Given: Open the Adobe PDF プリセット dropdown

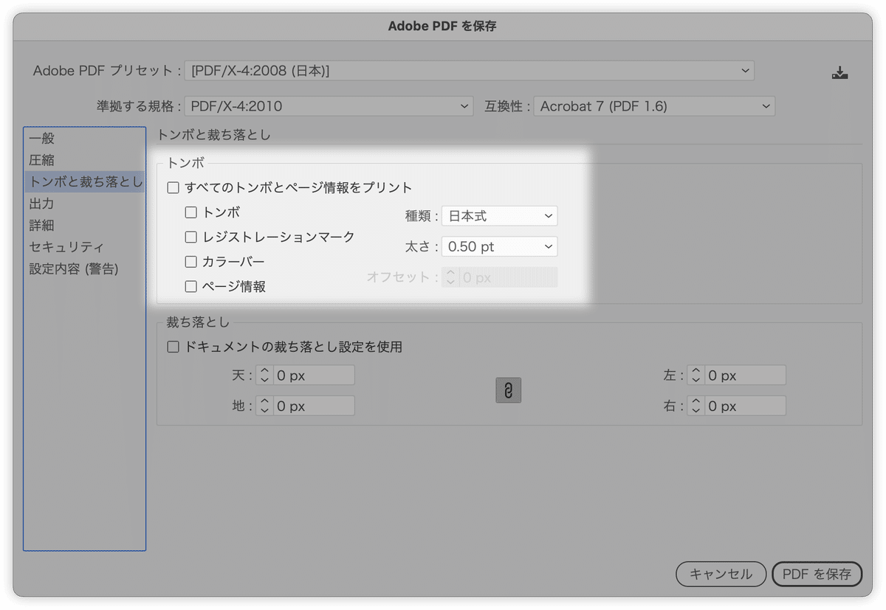Looking at the screenshot, I should 470,71.
